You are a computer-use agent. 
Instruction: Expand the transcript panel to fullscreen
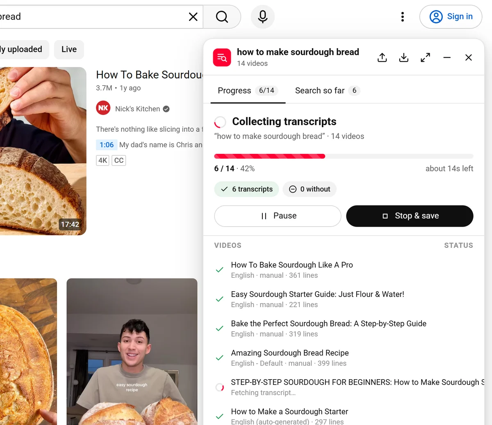pyautogui.click(x=426, y=58)
